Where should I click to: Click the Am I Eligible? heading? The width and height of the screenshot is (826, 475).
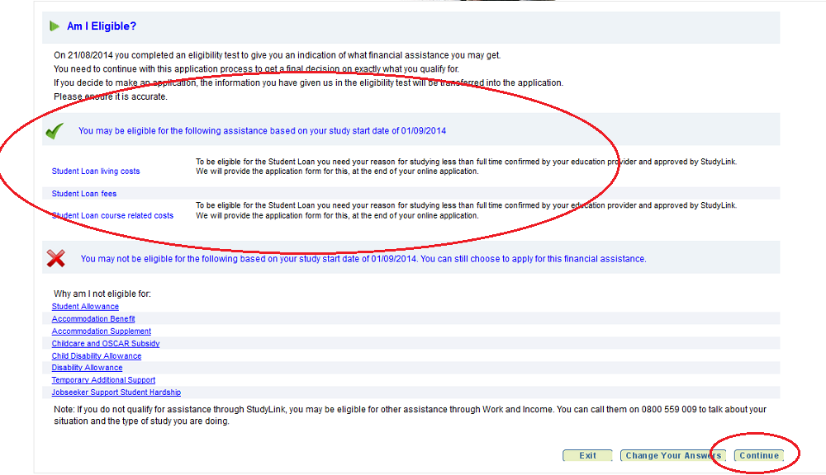(101, 26)
